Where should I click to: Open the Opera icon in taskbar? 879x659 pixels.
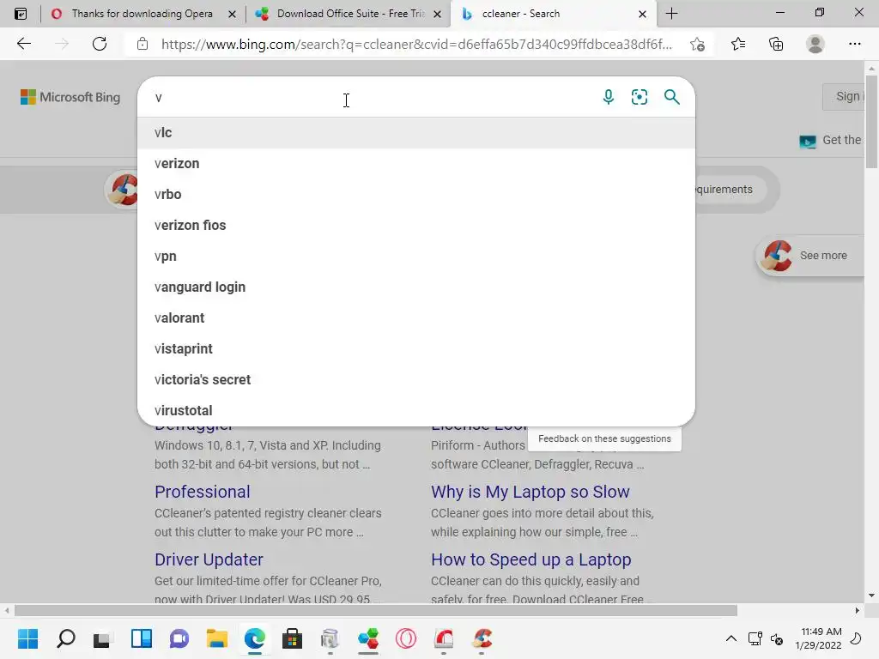coord(406,638)
